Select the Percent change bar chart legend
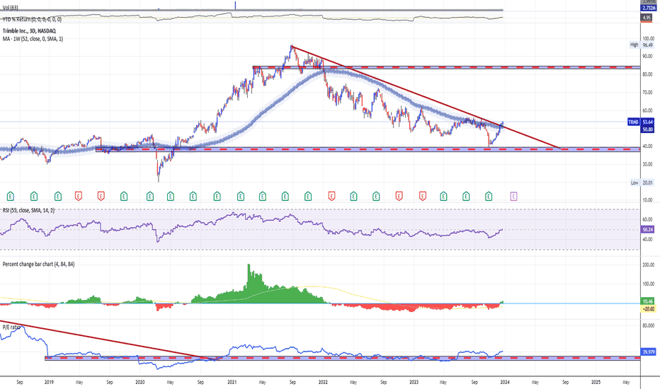 (39, 264)
